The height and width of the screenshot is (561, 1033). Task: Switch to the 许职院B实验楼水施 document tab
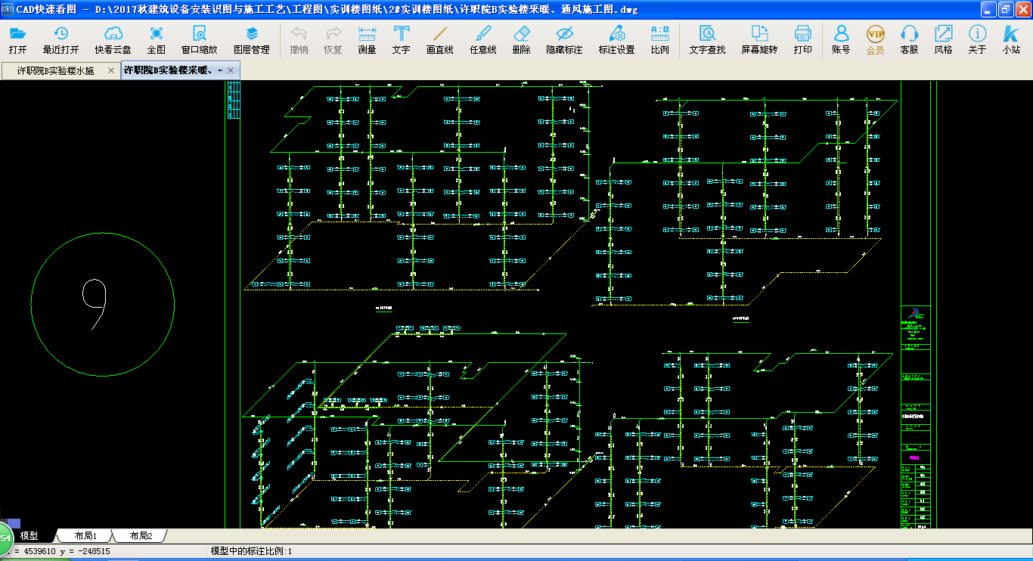click(56, 70)
